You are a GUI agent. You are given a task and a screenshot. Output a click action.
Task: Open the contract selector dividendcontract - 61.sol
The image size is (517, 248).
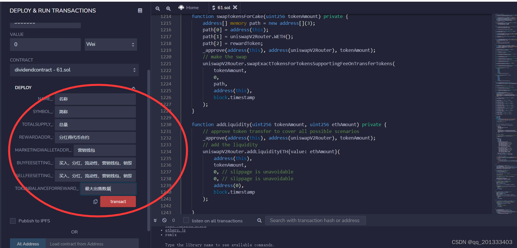click(74, 70)
